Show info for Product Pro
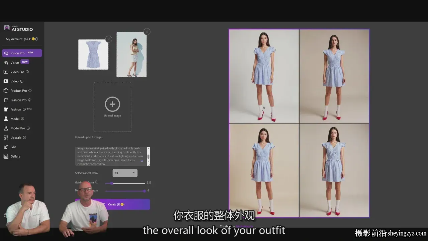The image size is (428, 241). click(30, 90)
